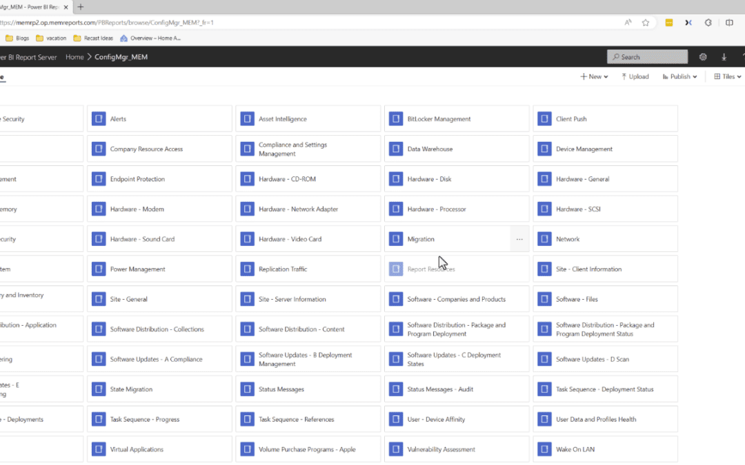Open Software Updates - D Scan folder
The width and height of the screenshot is (745, 465).
coord(606,359)
